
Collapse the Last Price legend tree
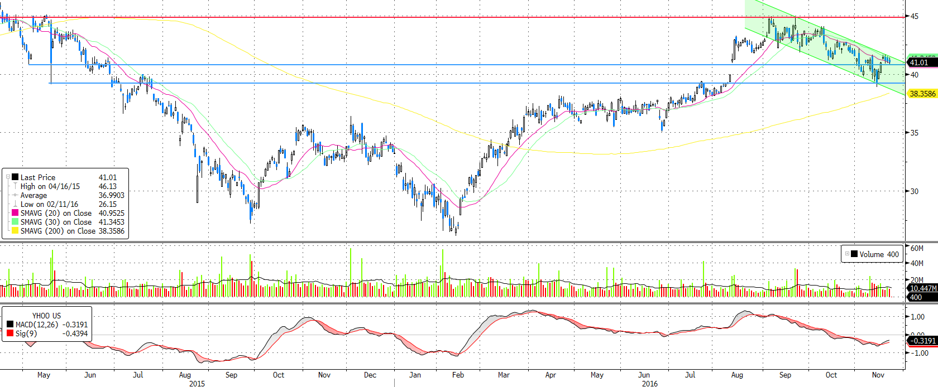point(8,177)
